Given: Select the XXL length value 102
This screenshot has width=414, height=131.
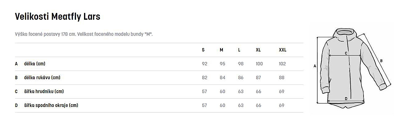Looking at the screenshot, I should [282, 64].
